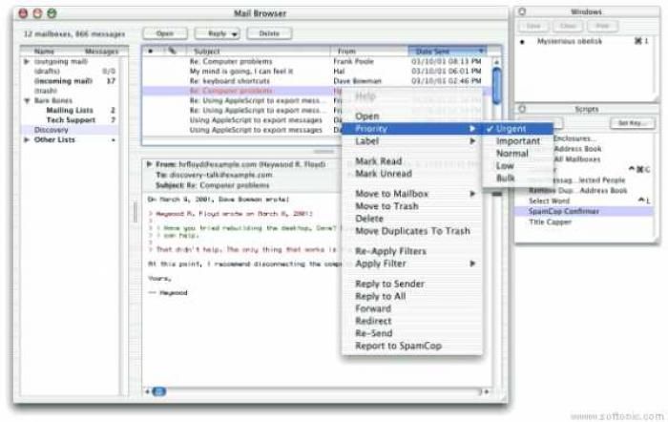The image size is (668, 422).
Task: Expand the Other Lists group
Action: click(x=27, y=139)
